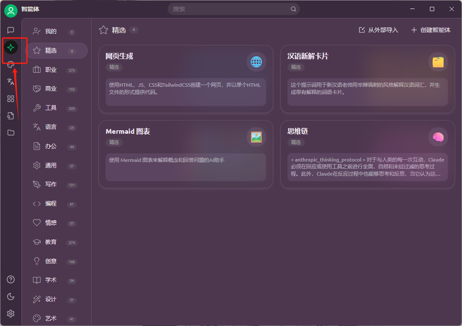Click the 智能体 window title

[x=30, y=9]
